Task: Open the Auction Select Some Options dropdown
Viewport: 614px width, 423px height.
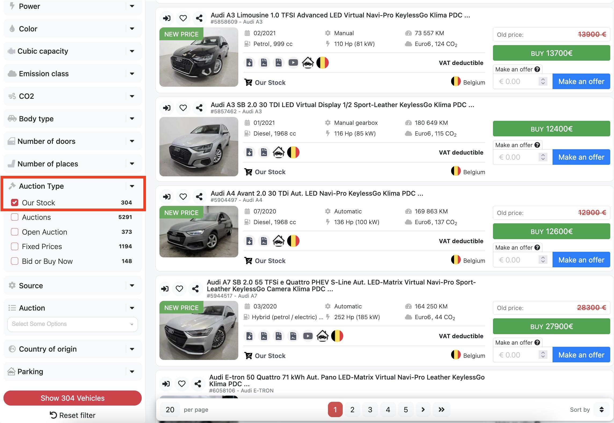Action: click(72, 324)
